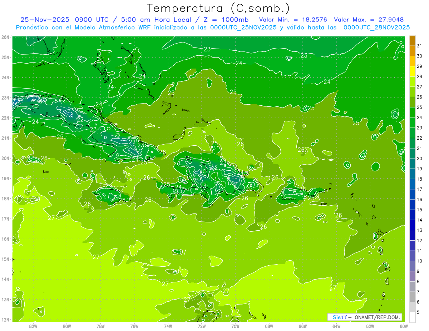The image size is (429, 331).
Task: Click the 62W longitude axis label
Action: coord(370,326)
